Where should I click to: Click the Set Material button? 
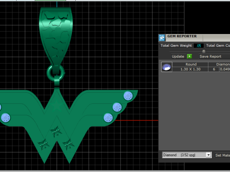[222, 155]
